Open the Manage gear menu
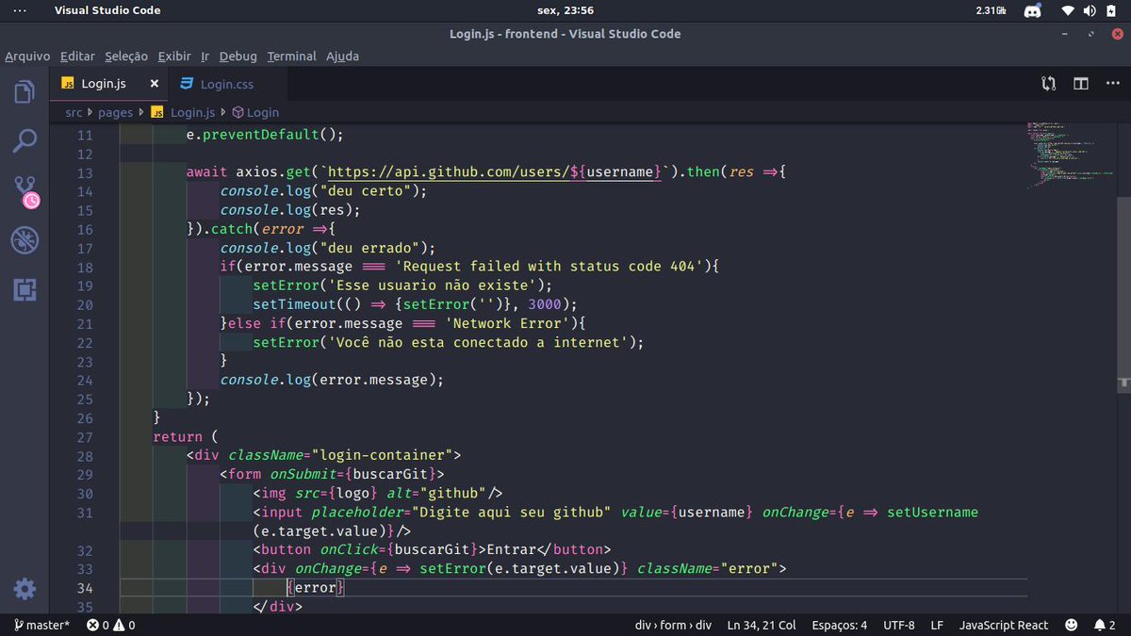This screenshot has height=636, width=1131. point(25,589)
